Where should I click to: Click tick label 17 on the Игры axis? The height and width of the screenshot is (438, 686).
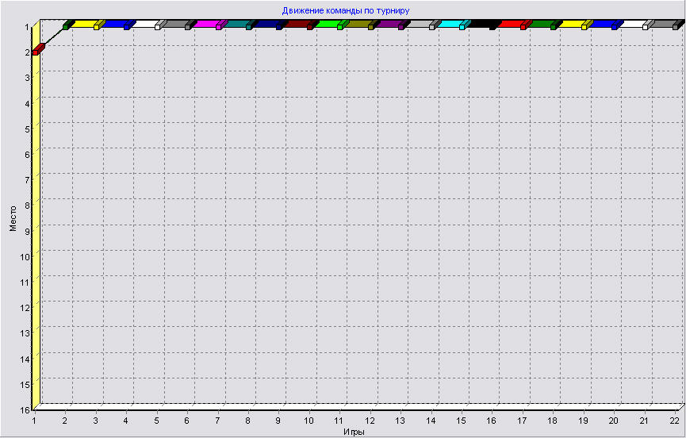pos(522,421)
